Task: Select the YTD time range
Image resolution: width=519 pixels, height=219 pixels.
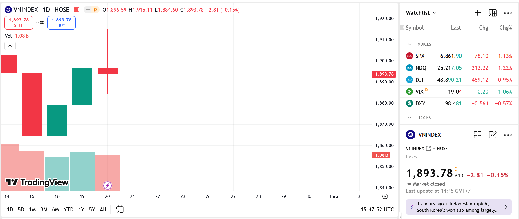Action: [x=69, y=209]
